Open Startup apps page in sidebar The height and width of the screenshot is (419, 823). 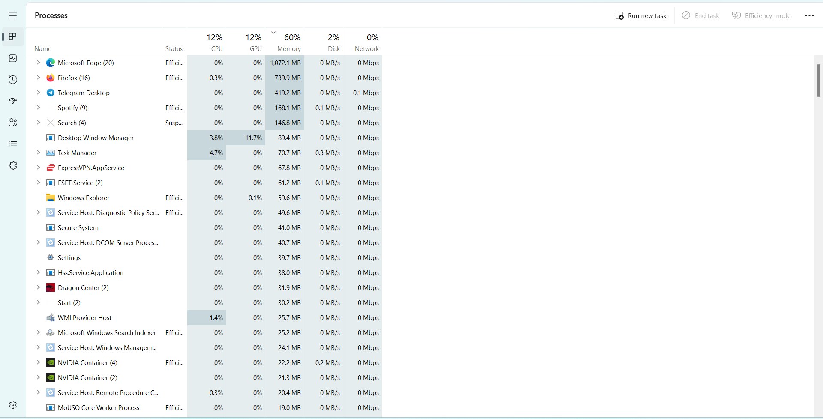[13, 101]
